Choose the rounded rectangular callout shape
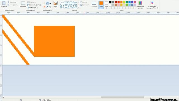This screenshot has width=179, height=101. [71, 7]
